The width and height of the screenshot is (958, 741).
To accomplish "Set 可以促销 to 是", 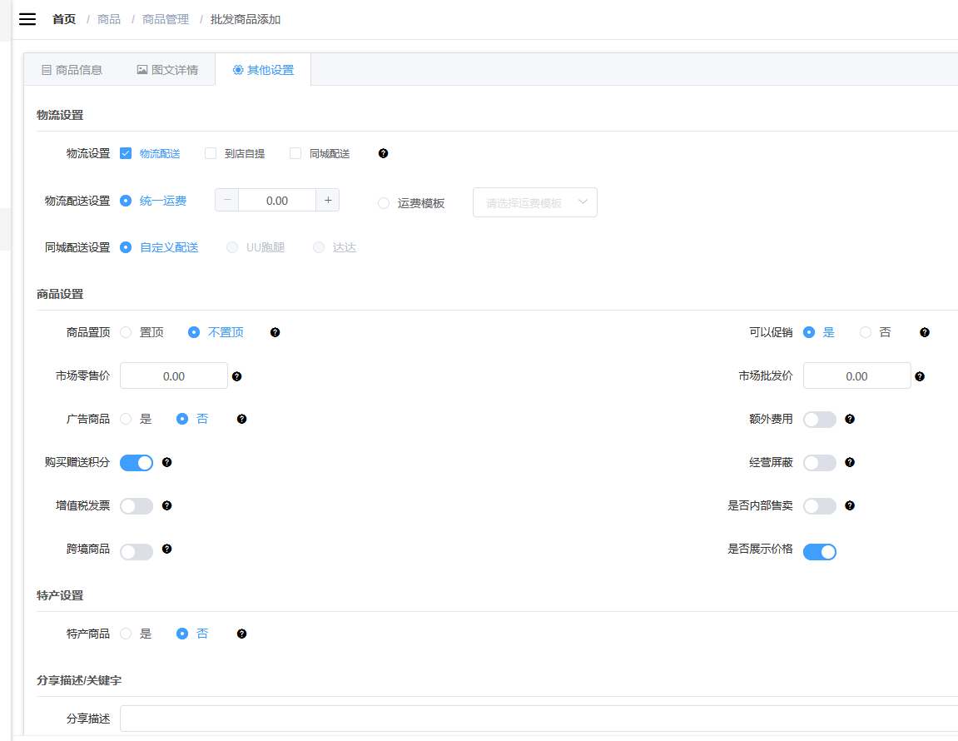I will [x=809, y=332].
